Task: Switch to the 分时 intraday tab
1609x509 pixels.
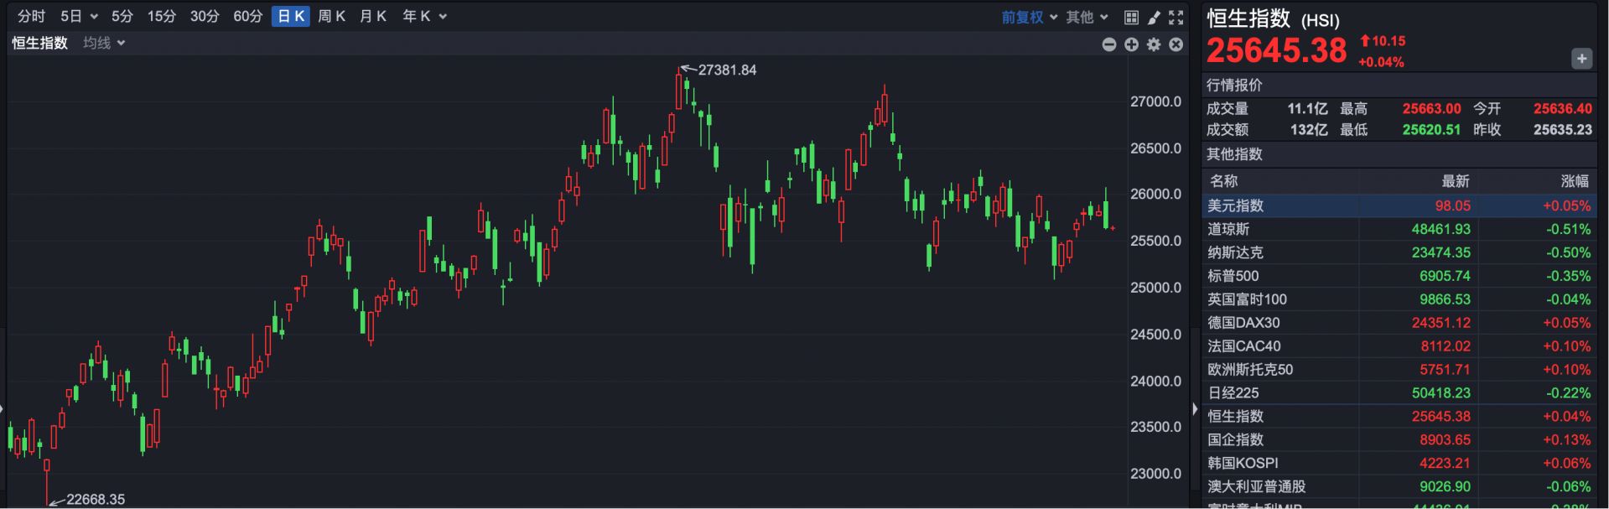Action: click(31, 17)
